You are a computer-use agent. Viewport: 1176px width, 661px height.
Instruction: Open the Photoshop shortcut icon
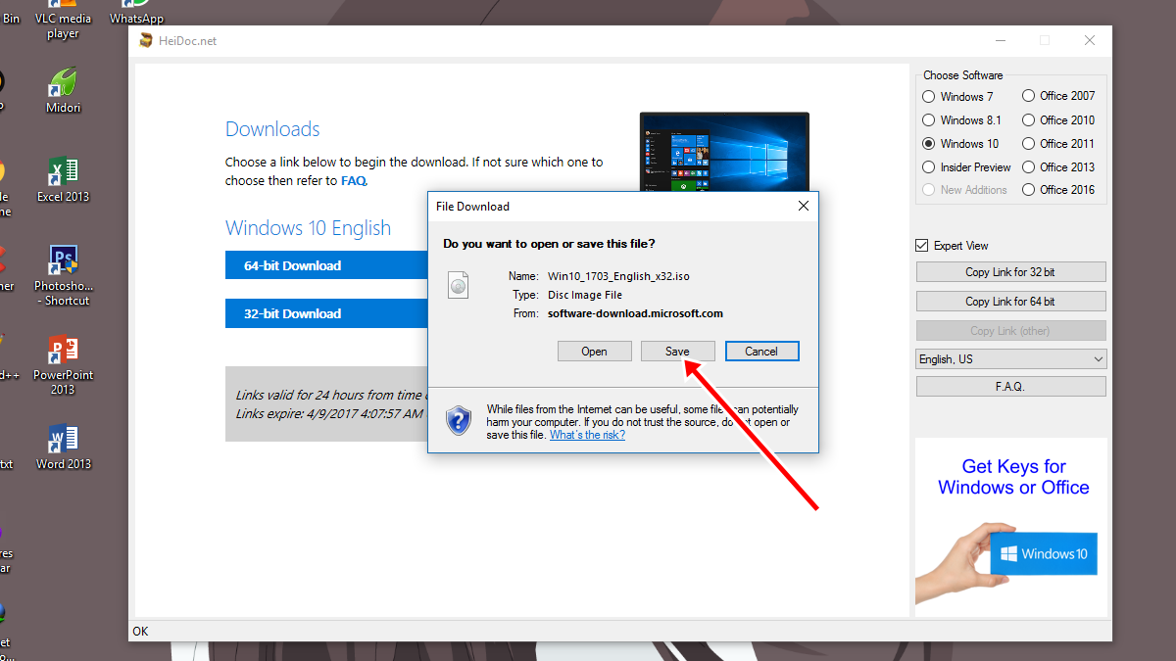click(63, 262)
